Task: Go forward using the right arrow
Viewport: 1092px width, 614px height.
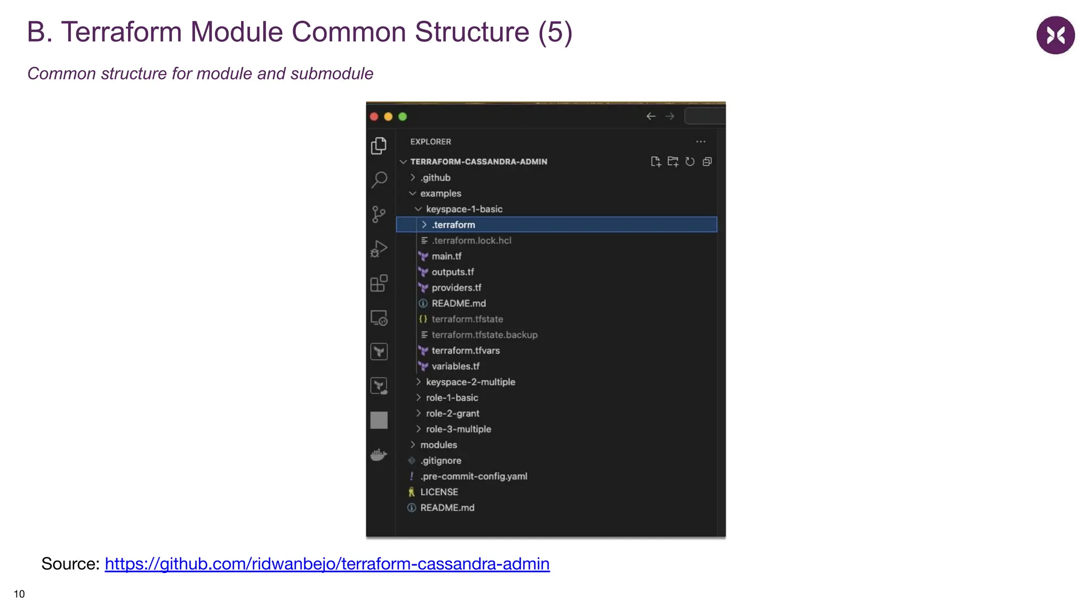Action: pos(670,116)
